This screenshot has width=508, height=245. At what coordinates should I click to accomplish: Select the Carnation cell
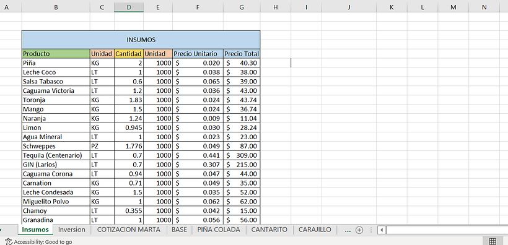(56, 183)
